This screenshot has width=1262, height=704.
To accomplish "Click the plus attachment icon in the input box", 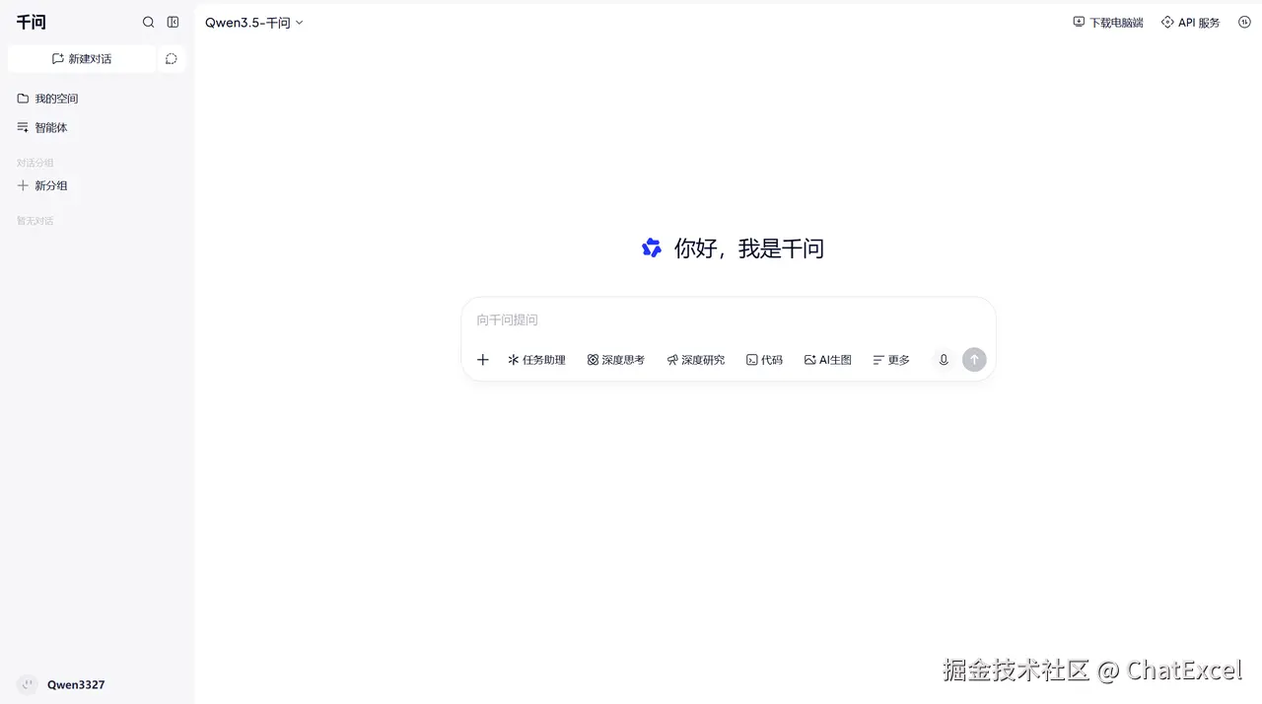I will pos(483,360).
